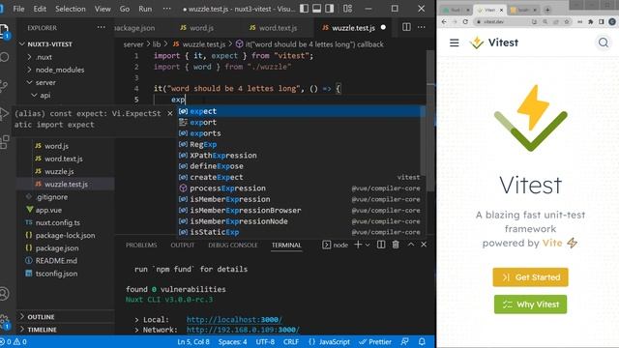Launch new terminal with plus icon
This screenshot has width=619, height=348.
coord(358,245)
